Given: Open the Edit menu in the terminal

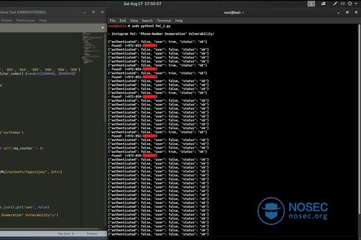Looking at the screenshot, I should (122, 20).
